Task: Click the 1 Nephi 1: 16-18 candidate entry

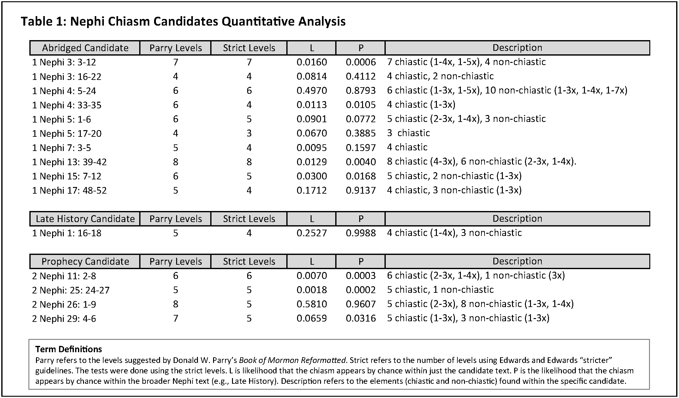Action: click(x=67, y=233)
